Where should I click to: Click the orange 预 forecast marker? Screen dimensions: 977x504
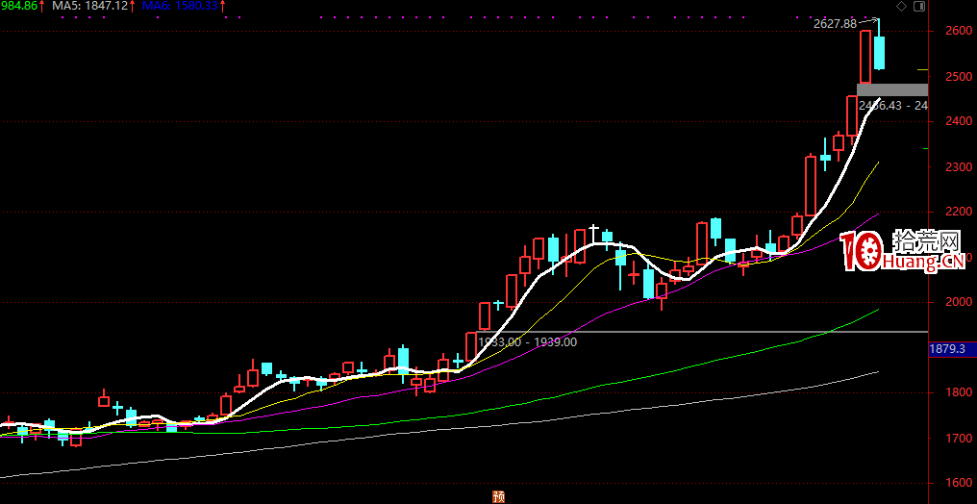coord(498,496)
